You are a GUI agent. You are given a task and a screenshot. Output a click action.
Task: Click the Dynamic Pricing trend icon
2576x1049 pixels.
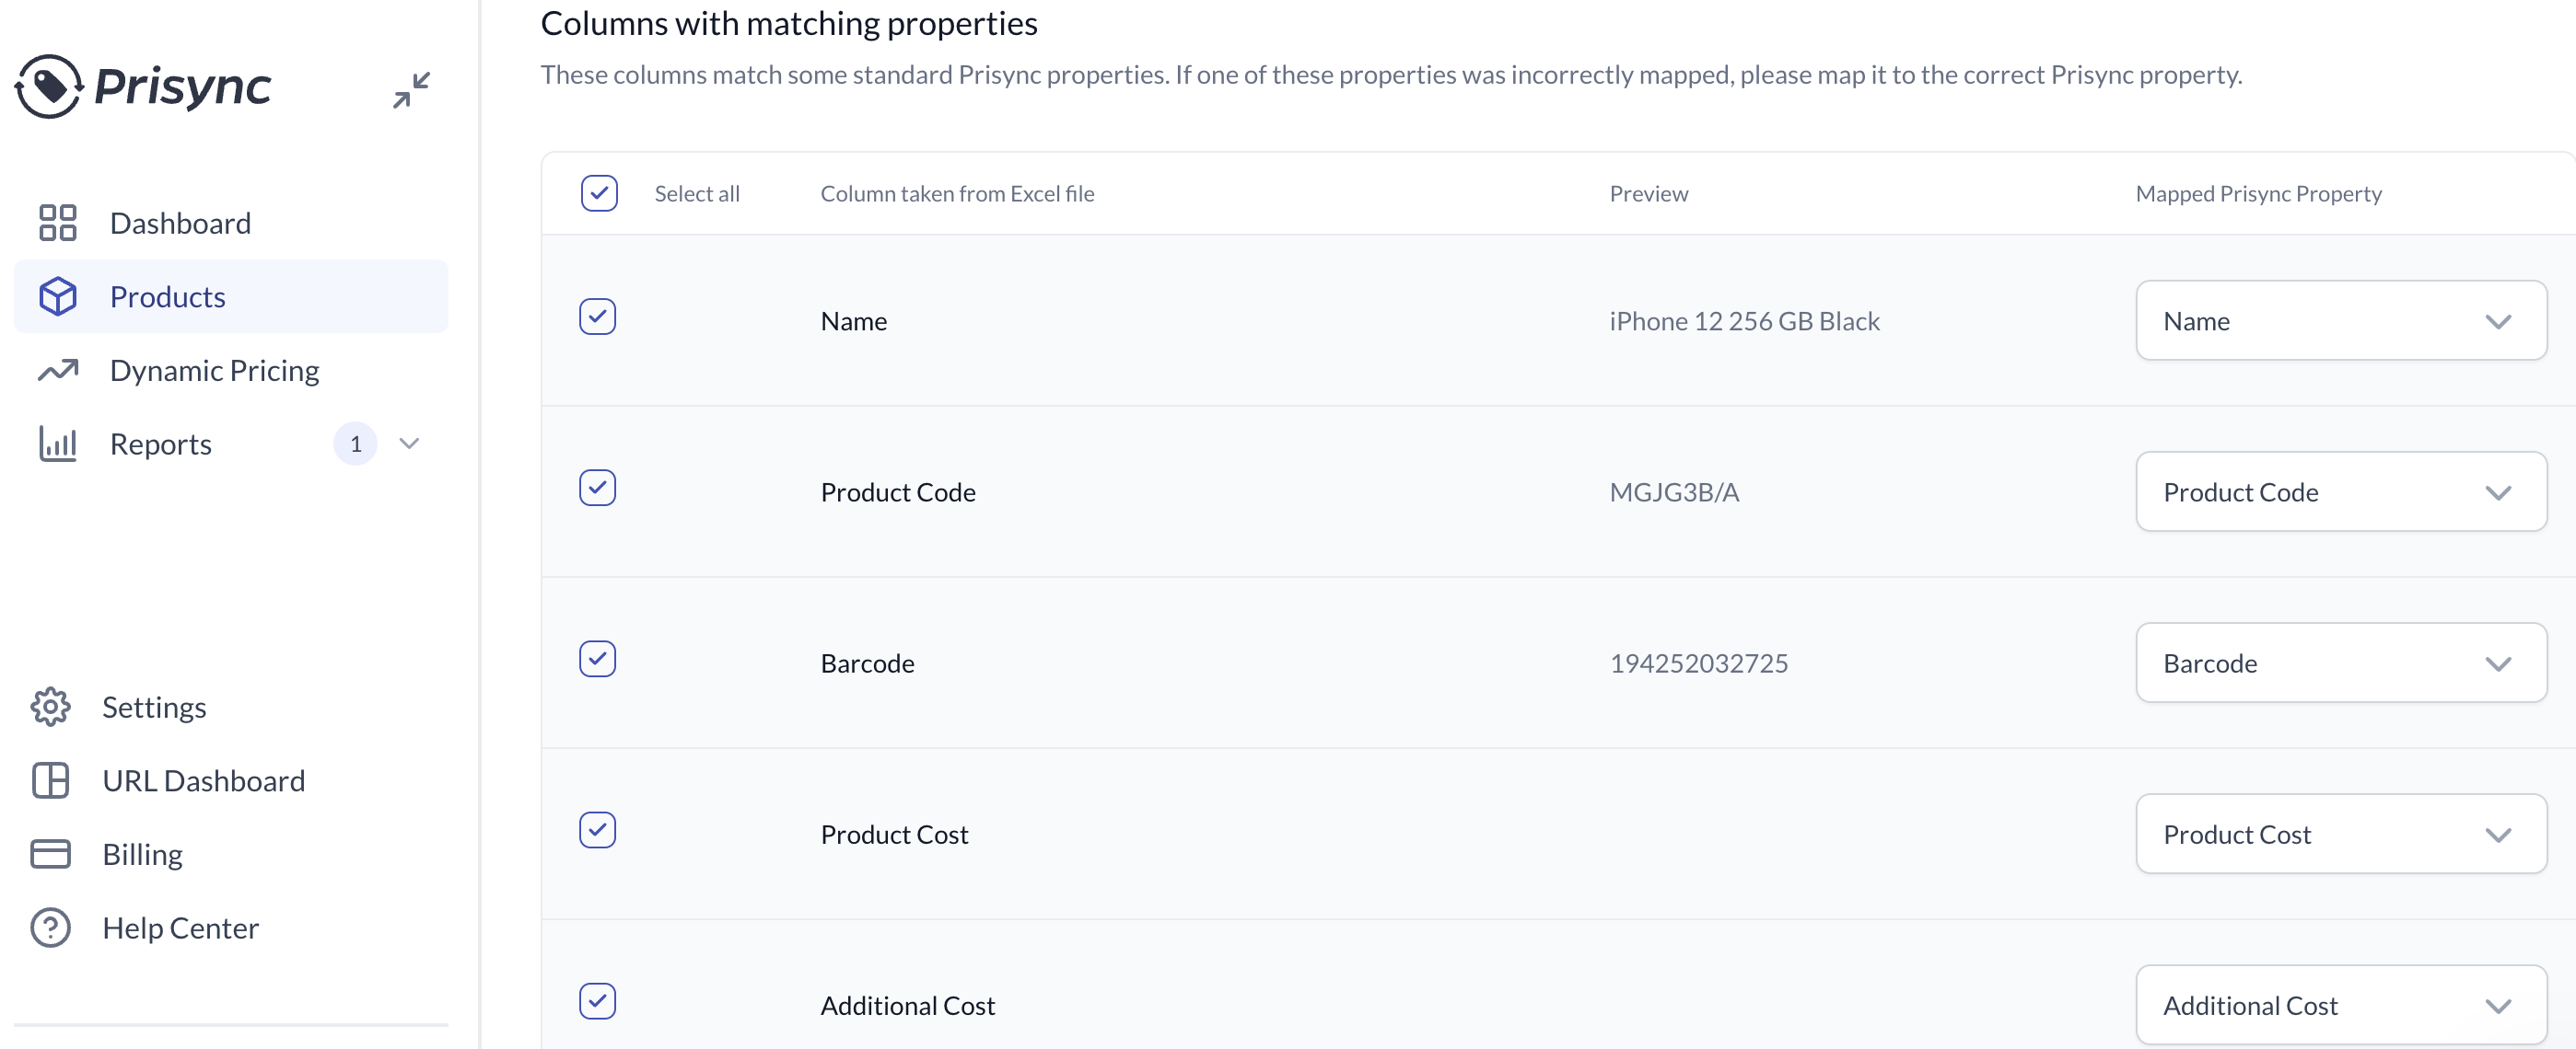58,371
